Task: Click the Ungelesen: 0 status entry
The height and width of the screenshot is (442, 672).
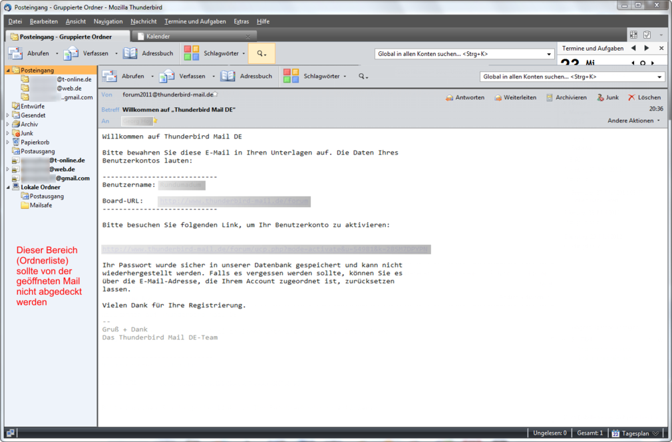Action: coord(550,433)
